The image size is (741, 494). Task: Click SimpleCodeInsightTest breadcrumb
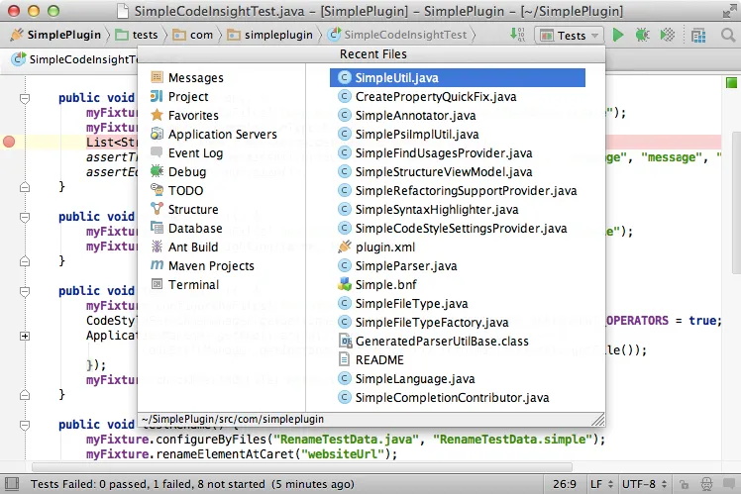click(x=397, y=35)
